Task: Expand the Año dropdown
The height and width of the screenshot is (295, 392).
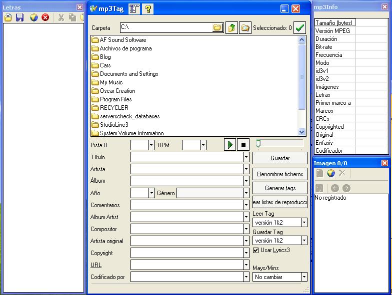Action: pyautogui.click(x=151, y=193)
